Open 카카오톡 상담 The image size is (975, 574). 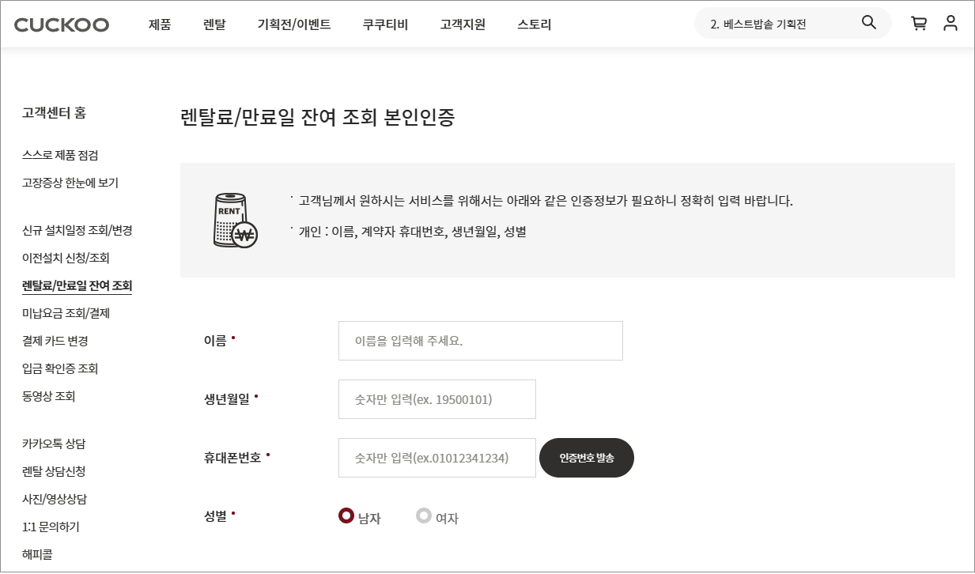pyautogui.click(x=55, y=444)
